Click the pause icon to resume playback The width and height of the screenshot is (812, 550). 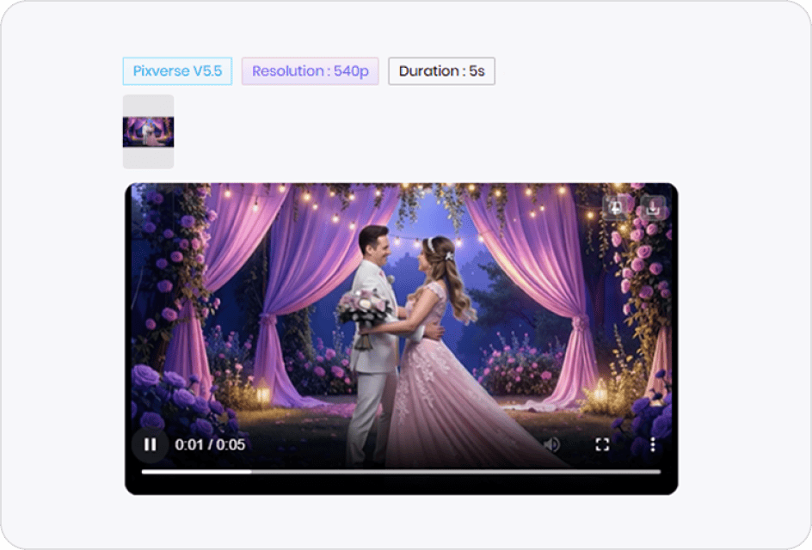(x=151, y=444)
